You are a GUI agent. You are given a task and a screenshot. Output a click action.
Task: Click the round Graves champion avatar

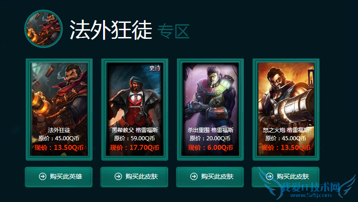point(44,29)
